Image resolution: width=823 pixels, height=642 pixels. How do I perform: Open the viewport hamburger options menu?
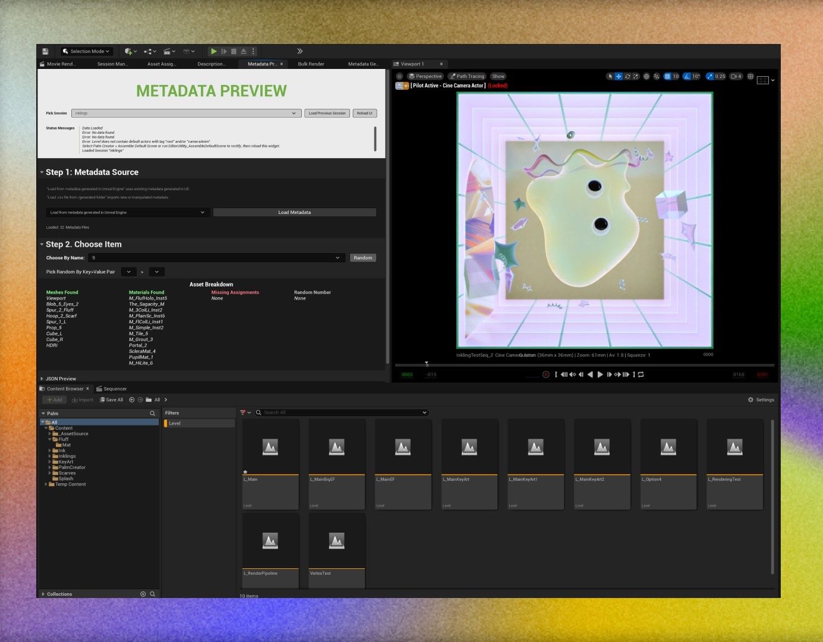click(x=399, y=77)
